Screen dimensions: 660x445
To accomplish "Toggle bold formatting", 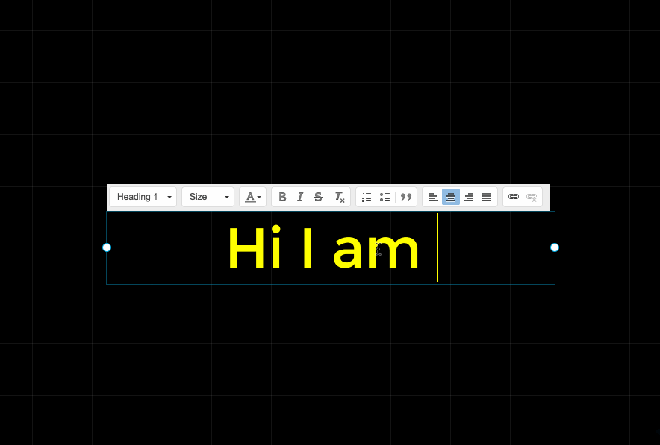I will point(282,197).
